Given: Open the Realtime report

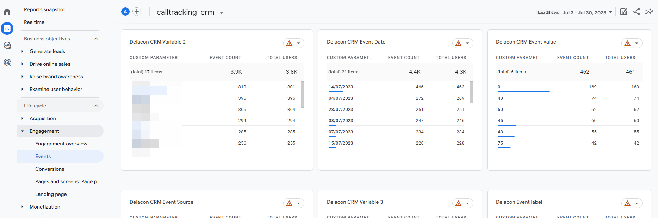Looking at the screenshot, I should tap(34, 22).
